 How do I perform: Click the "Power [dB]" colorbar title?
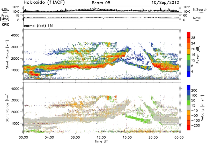pyautogui.click(x=197, y=54)
